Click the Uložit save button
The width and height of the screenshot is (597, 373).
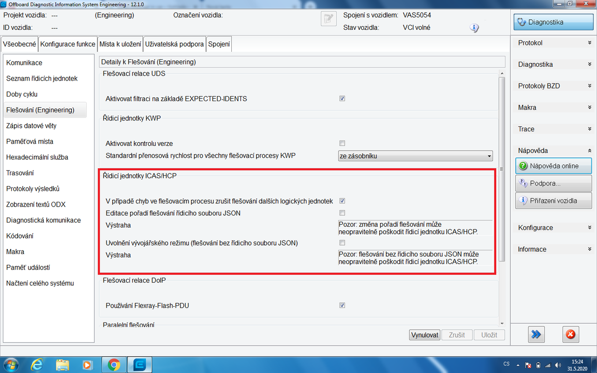(x=489, y=335)
